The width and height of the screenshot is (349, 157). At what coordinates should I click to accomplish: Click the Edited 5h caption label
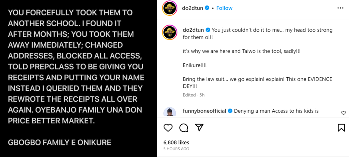(x=193, y=95)
